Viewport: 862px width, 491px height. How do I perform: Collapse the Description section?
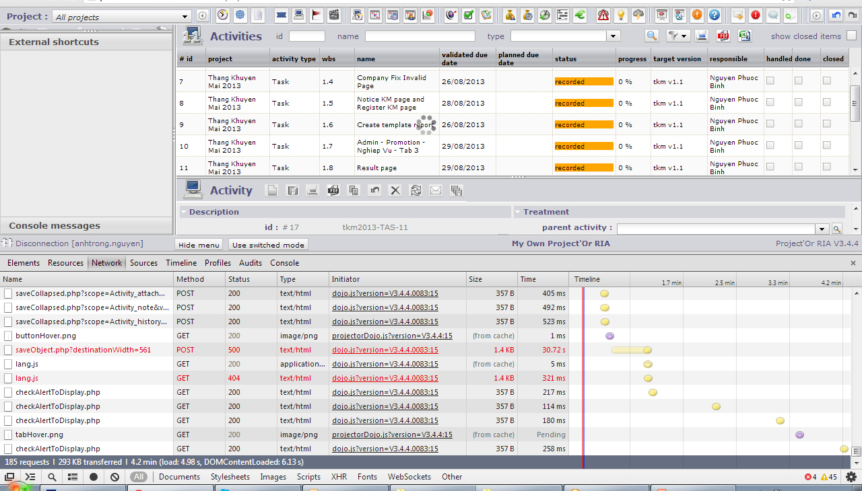184,212
